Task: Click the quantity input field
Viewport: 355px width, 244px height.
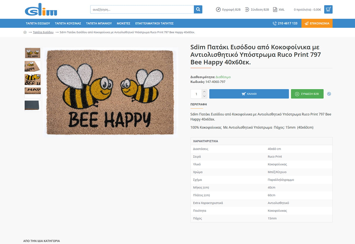Action: 196,94
